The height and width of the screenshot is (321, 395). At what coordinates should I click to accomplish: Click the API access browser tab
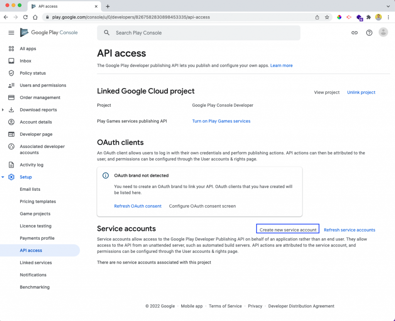click(64, 6)
